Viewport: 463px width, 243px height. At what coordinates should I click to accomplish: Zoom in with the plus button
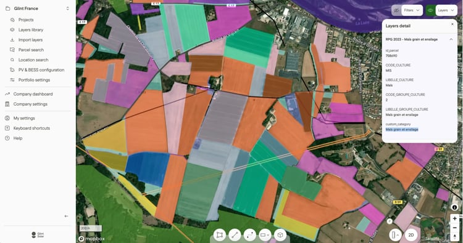(x=455, y=218)
